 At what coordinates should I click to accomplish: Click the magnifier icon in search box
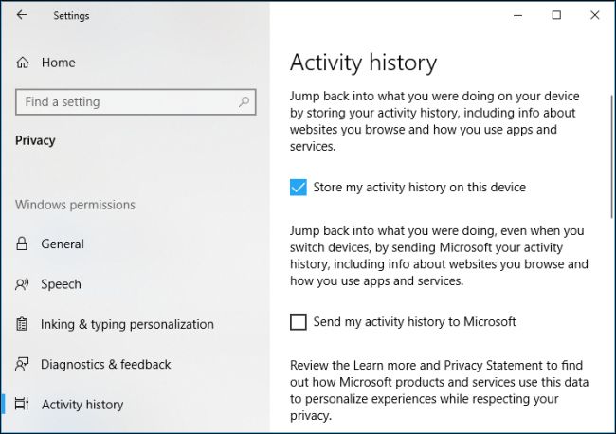[x=244, y=102]
